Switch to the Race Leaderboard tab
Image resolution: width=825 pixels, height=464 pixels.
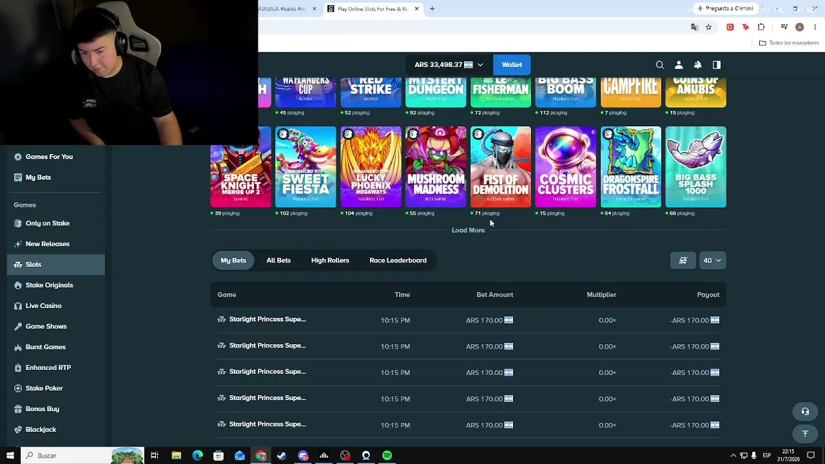[x=398, y=260]
